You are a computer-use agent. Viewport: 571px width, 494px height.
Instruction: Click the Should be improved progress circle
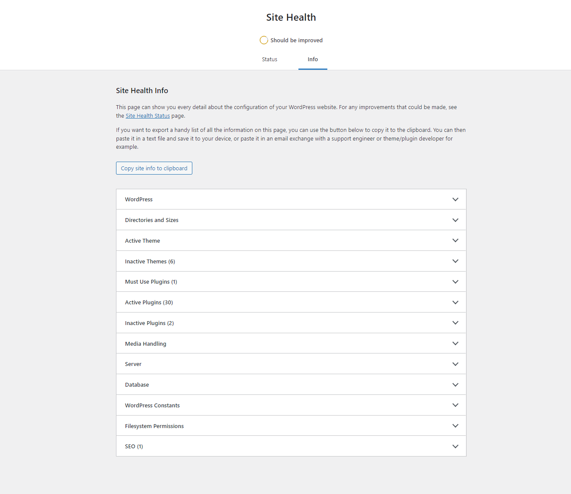264,40
